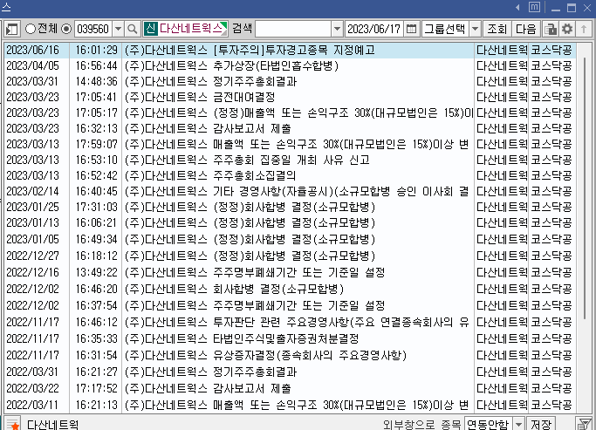Open the stock code dropdown arrow
This screenshot has width=596, height=430.
coord(118,29)
